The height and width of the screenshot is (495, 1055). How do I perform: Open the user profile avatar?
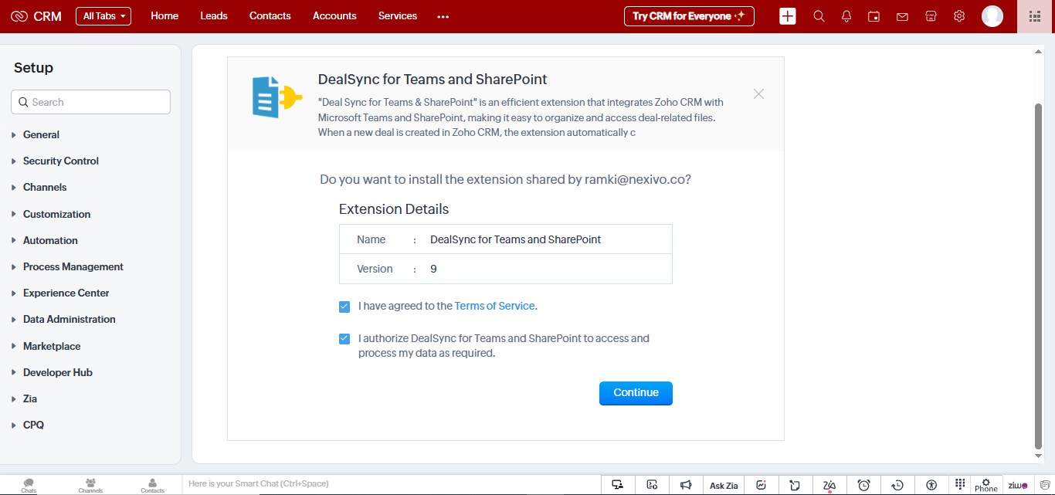click(992, 16)
